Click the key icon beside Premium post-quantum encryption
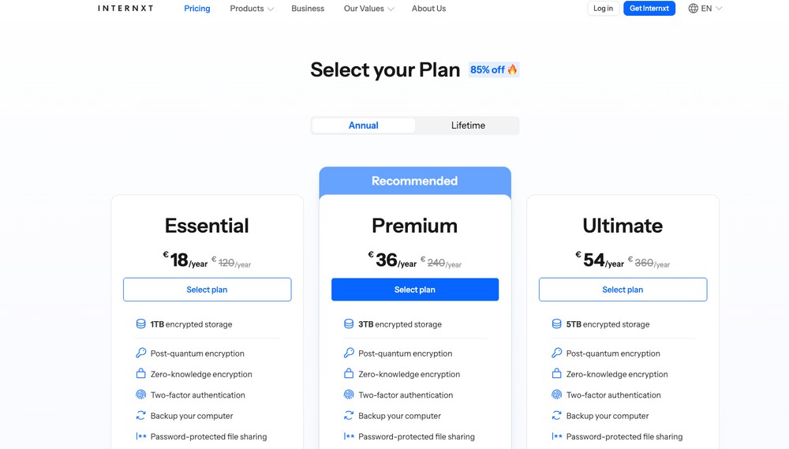Image resolution: width=789 pixels, height=449 pixels. (349, 354)
